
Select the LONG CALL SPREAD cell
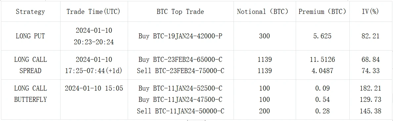click(30, 65)
